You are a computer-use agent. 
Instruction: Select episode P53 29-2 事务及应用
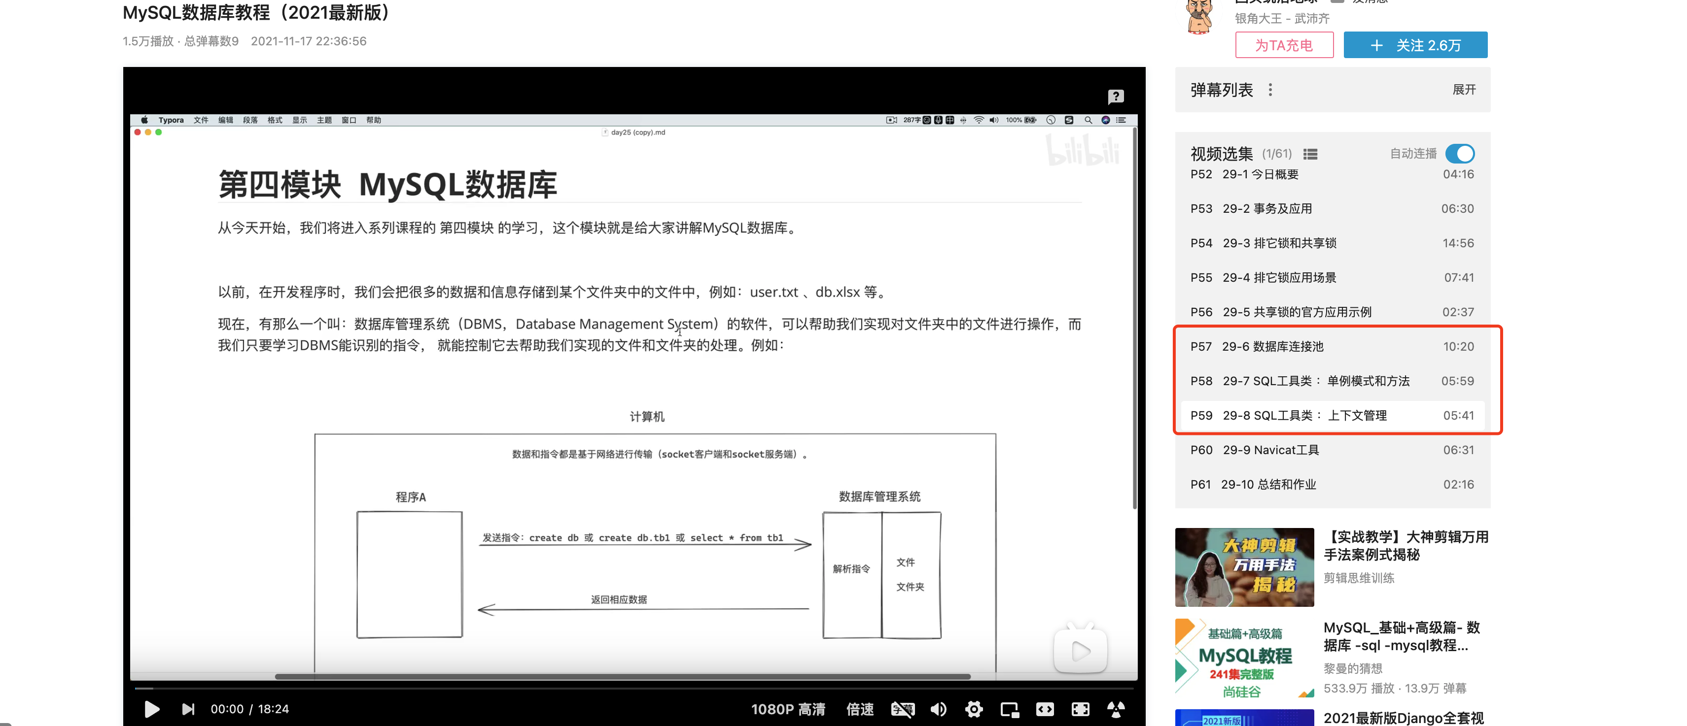(x=1332, y=209)
